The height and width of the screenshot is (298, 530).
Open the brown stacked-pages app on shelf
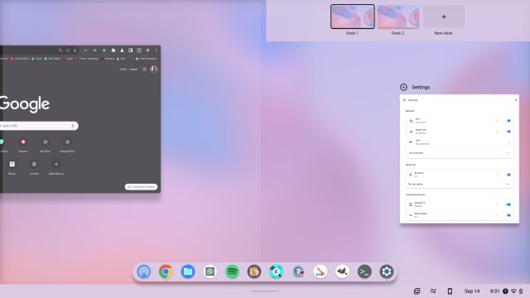pyautogui.click(x=254, y=272)
